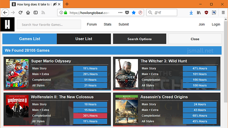Click the page scrollbar up arrow
The image size is (228, 128).
pyautogui.click(x=226, y=19)
